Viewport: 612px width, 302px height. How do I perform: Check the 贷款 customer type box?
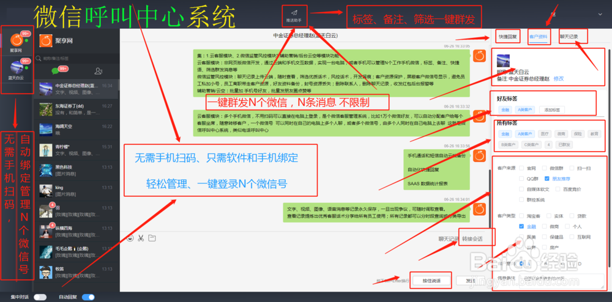pos(572,216)
